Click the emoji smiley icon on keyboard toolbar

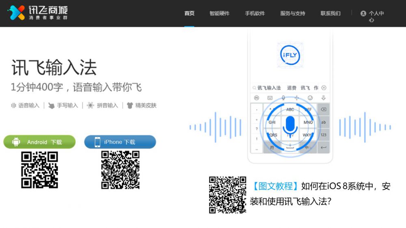[x=310, y=98]
